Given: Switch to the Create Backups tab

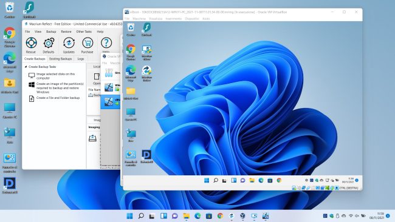Looking at the screenshot, I should [35, 59].
